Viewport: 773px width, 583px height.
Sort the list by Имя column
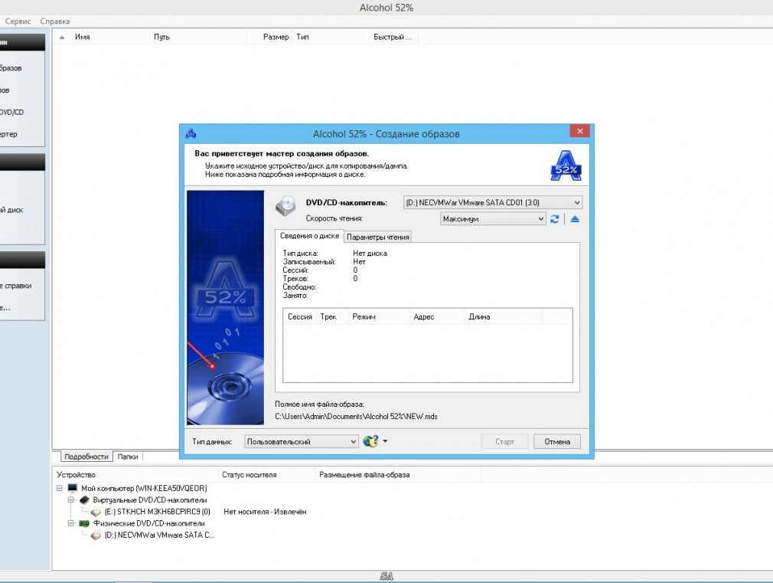coord(100,37)
